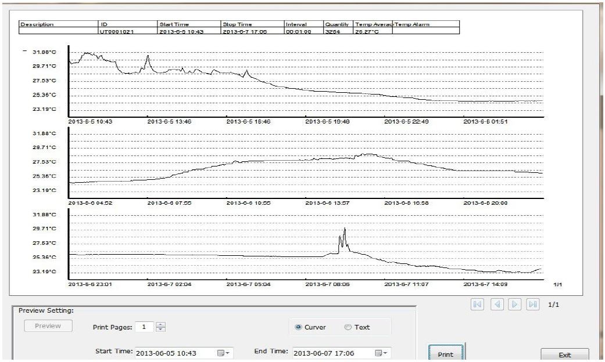
Task: Increase Print Pages with up arrow
Action: pyautogui.click(x=160, y=324)
